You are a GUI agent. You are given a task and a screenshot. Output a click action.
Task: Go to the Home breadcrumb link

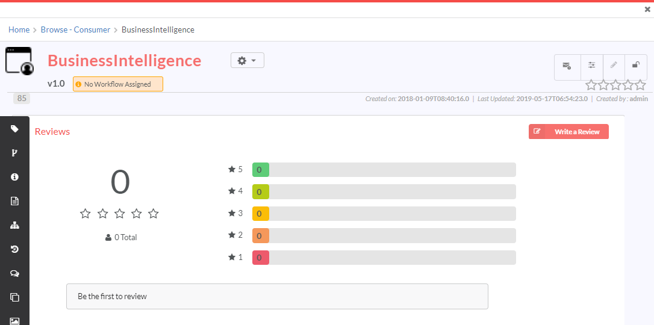(x=19, y=29)
